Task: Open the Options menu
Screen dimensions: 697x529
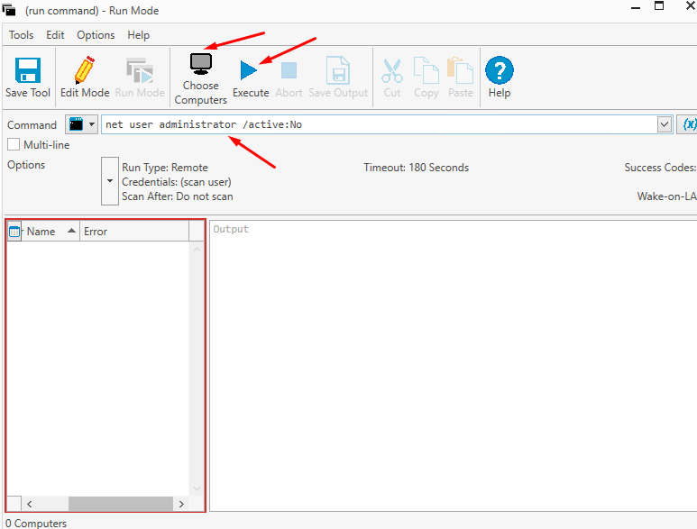Action: tap(96, 35)
